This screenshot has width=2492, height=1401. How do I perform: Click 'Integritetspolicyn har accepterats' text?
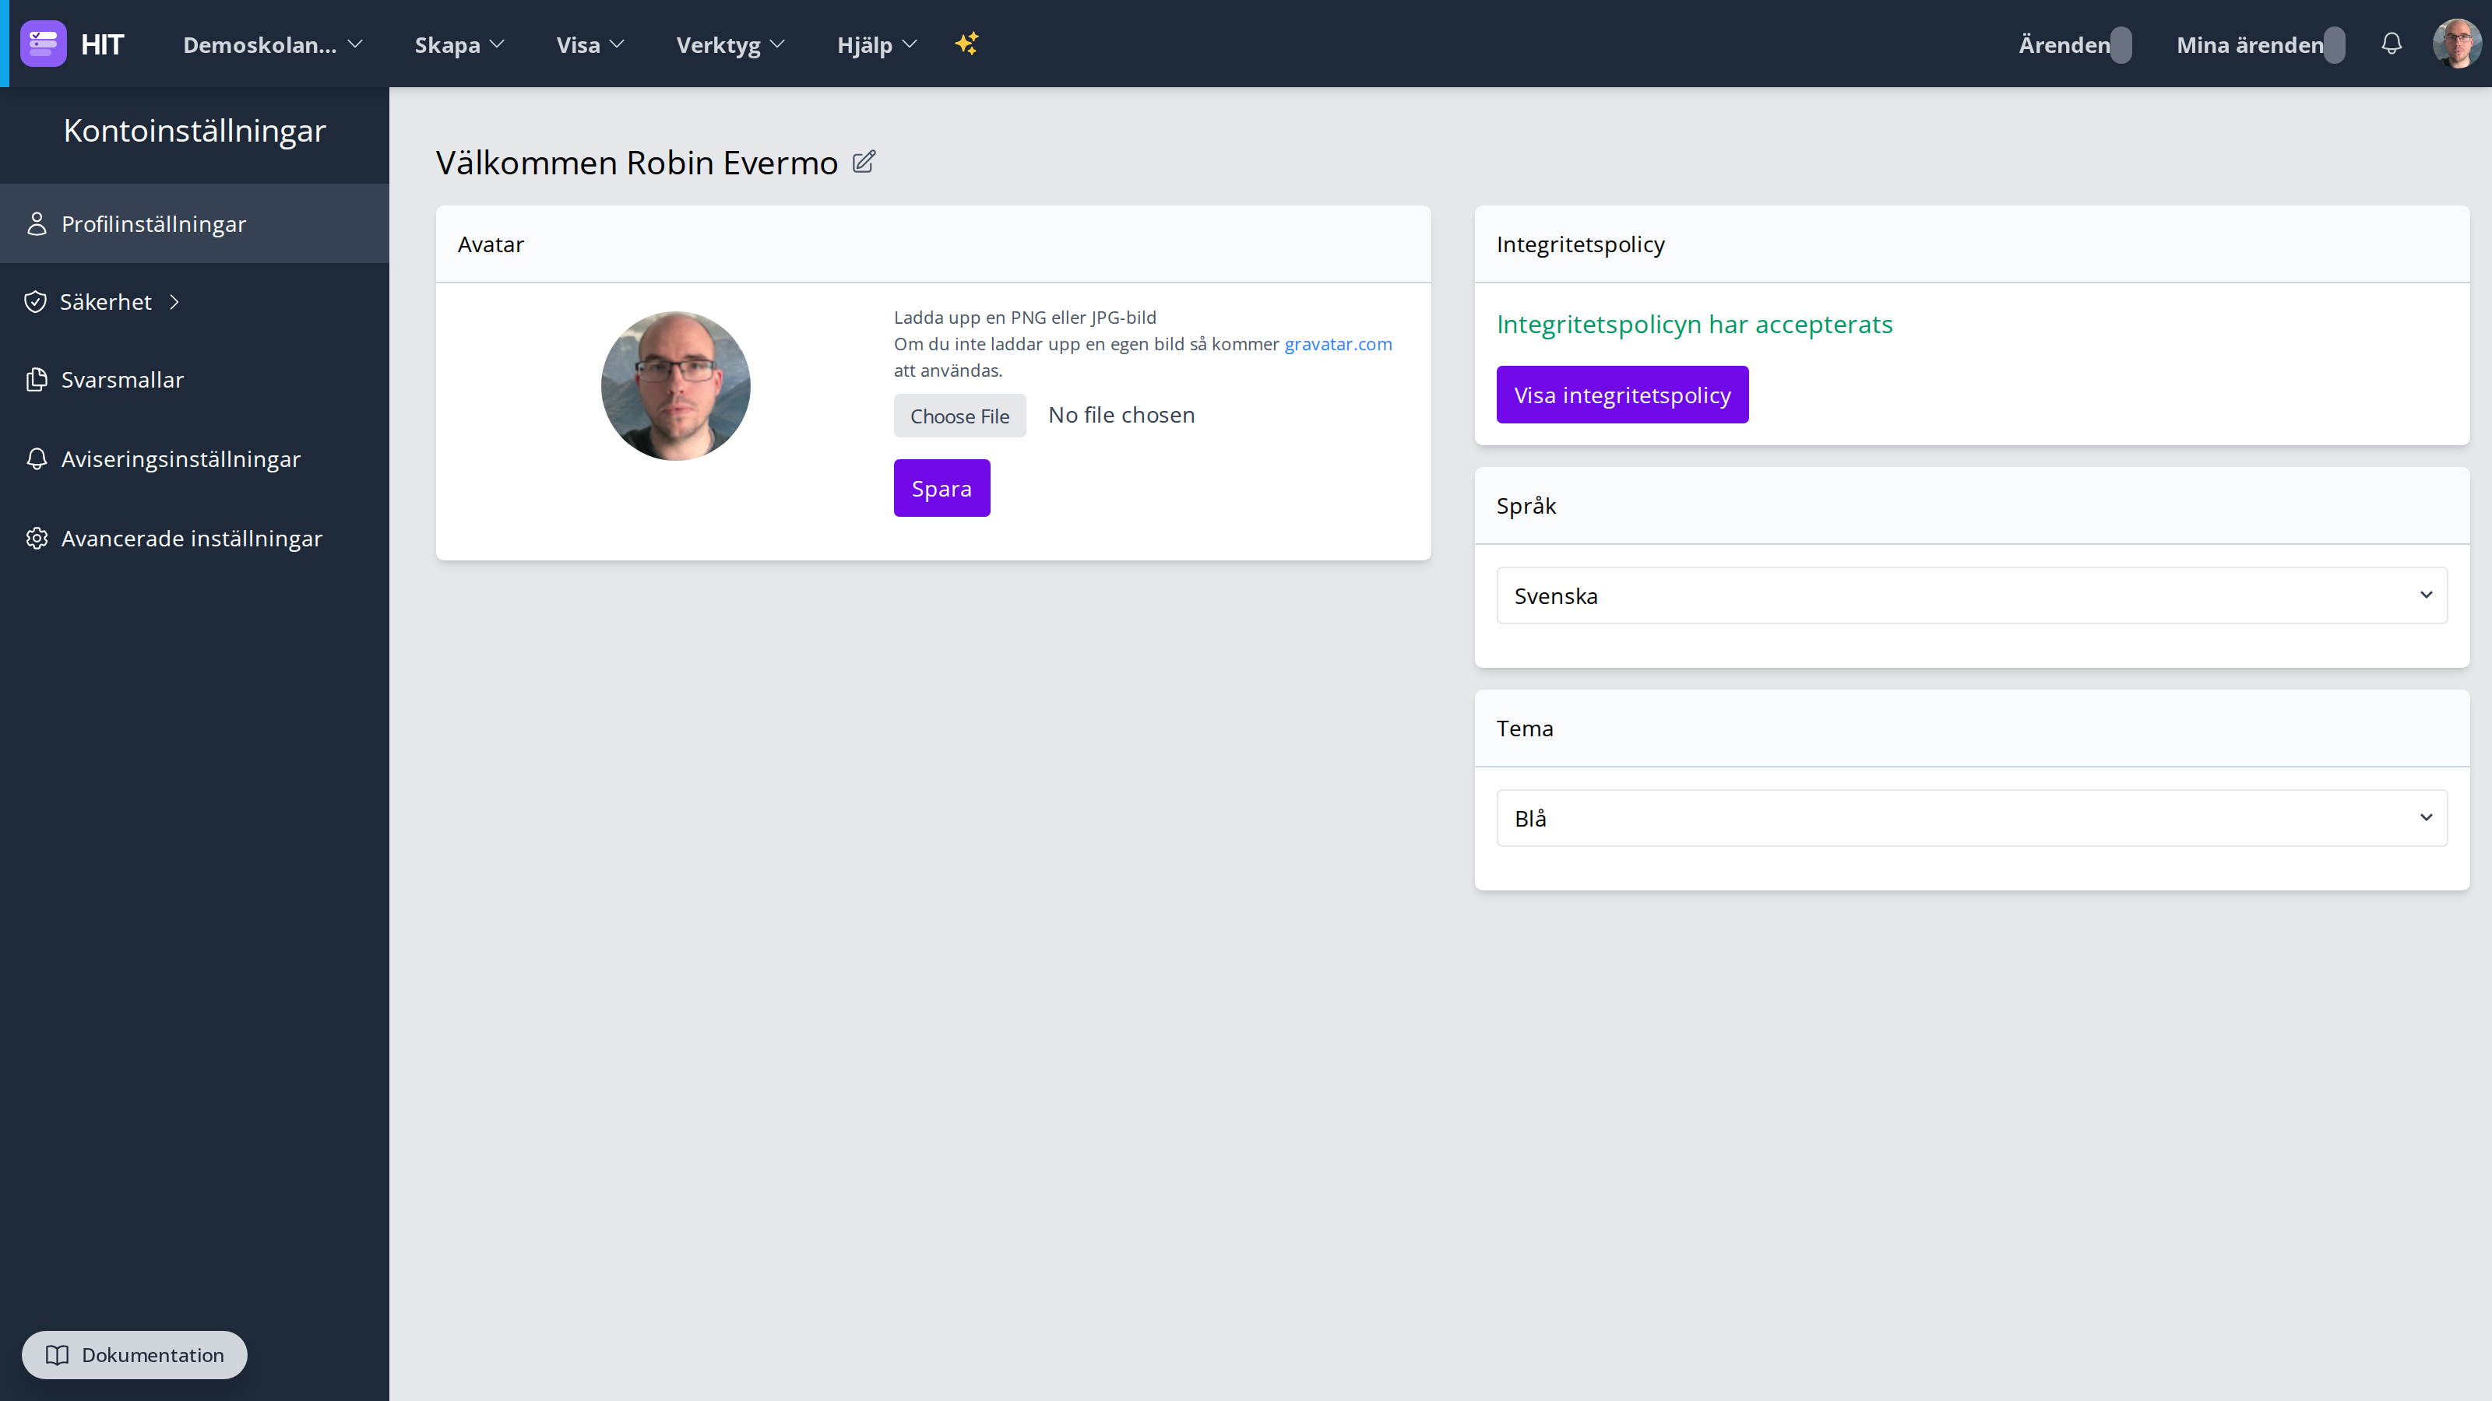click(x=1694, y=324)
